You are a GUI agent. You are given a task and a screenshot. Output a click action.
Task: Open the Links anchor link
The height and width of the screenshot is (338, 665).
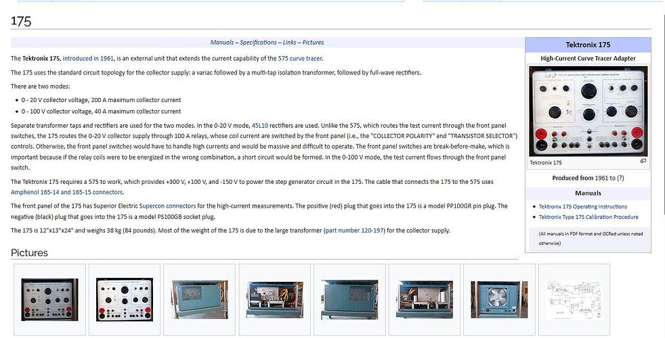coord(289,43)
